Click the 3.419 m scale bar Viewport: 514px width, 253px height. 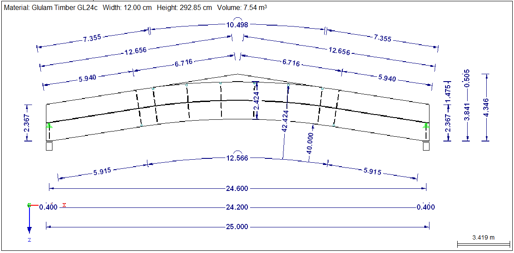pos(482,239)
